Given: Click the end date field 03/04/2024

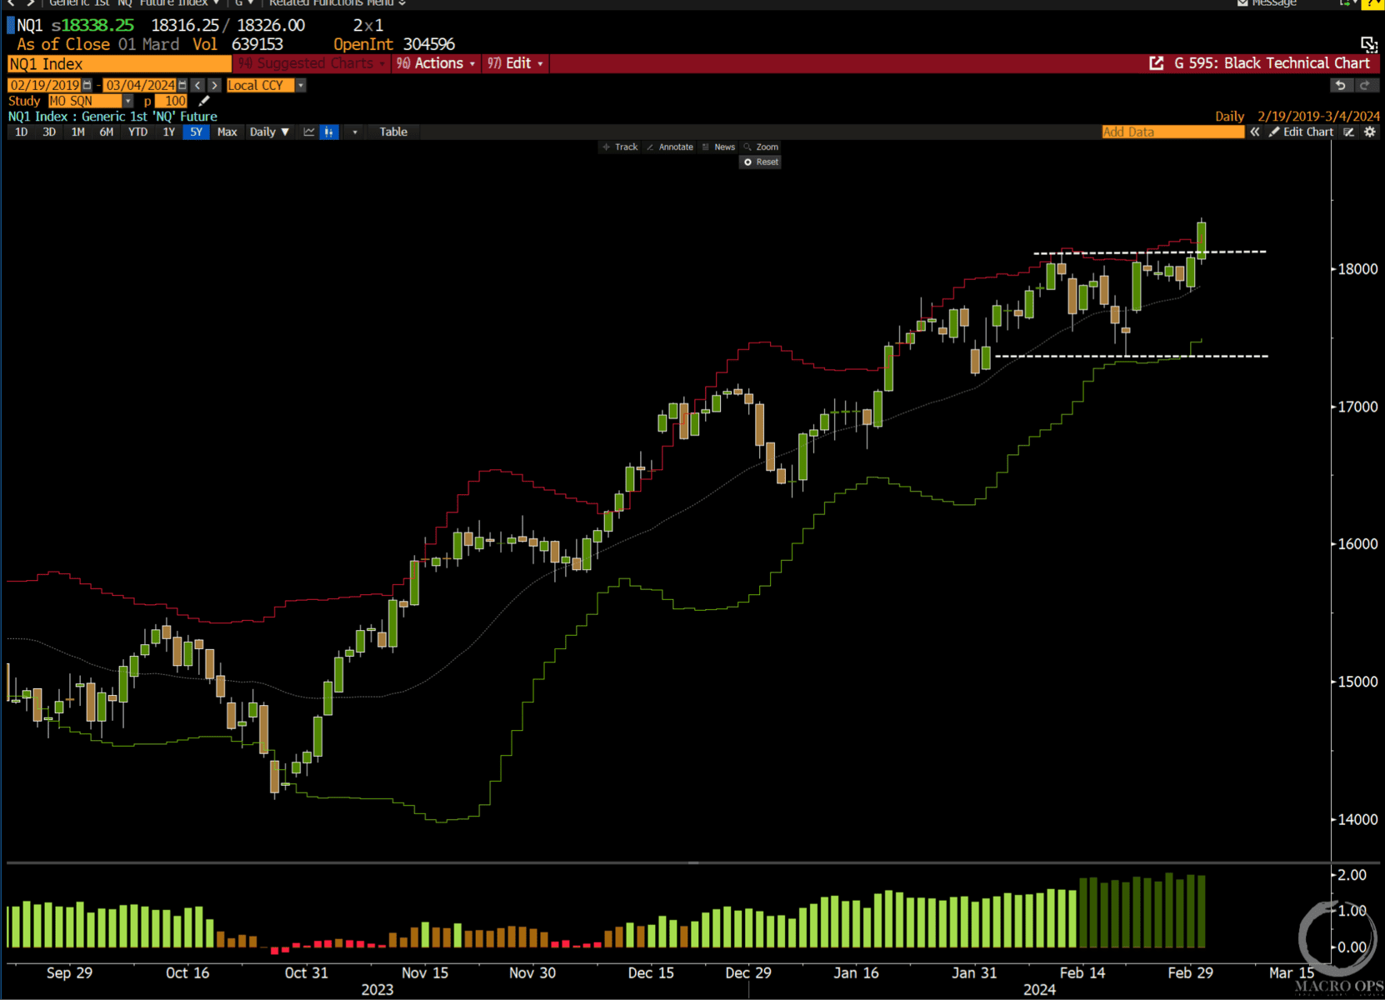Looking at the screenshot, I should pos(139,85).
